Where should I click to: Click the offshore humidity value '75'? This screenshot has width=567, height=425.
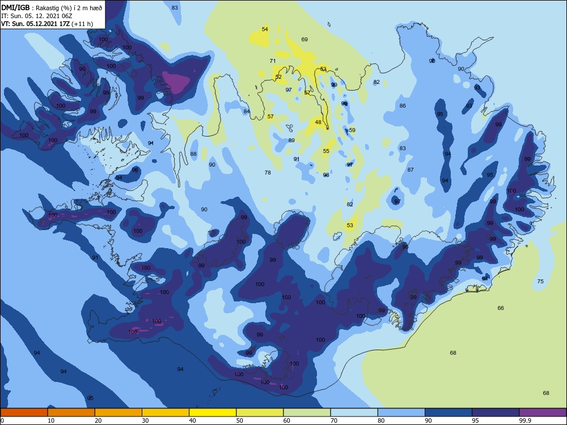[540, 282]
